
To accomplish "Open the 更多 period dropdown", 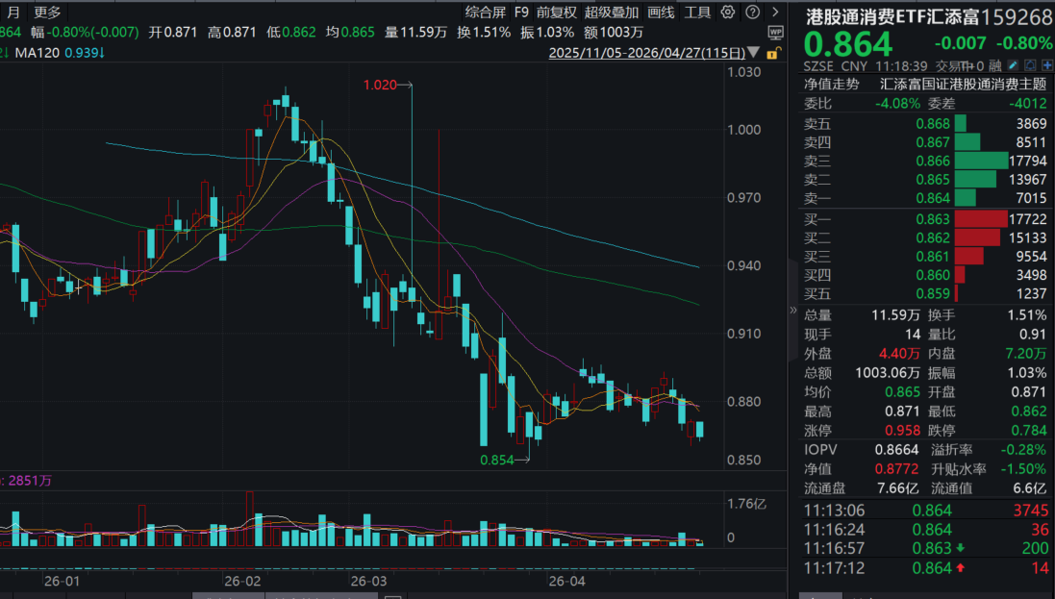I will click(47, 12).
